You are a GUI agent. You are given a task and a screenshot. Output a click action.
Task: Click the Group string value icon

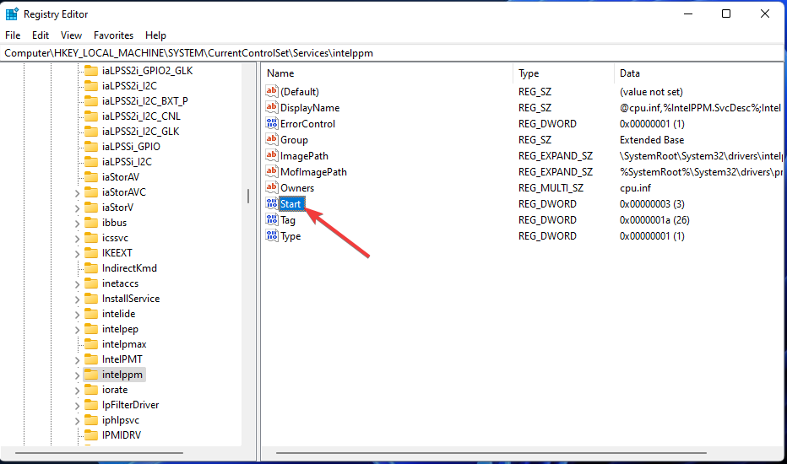[x=272, y=139]
